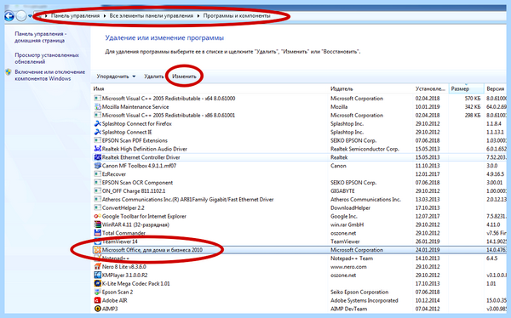Open the Упорядочить dropdown menu
Screen dimensions: 511x318
pyautogui.click(x=116, y=77)
